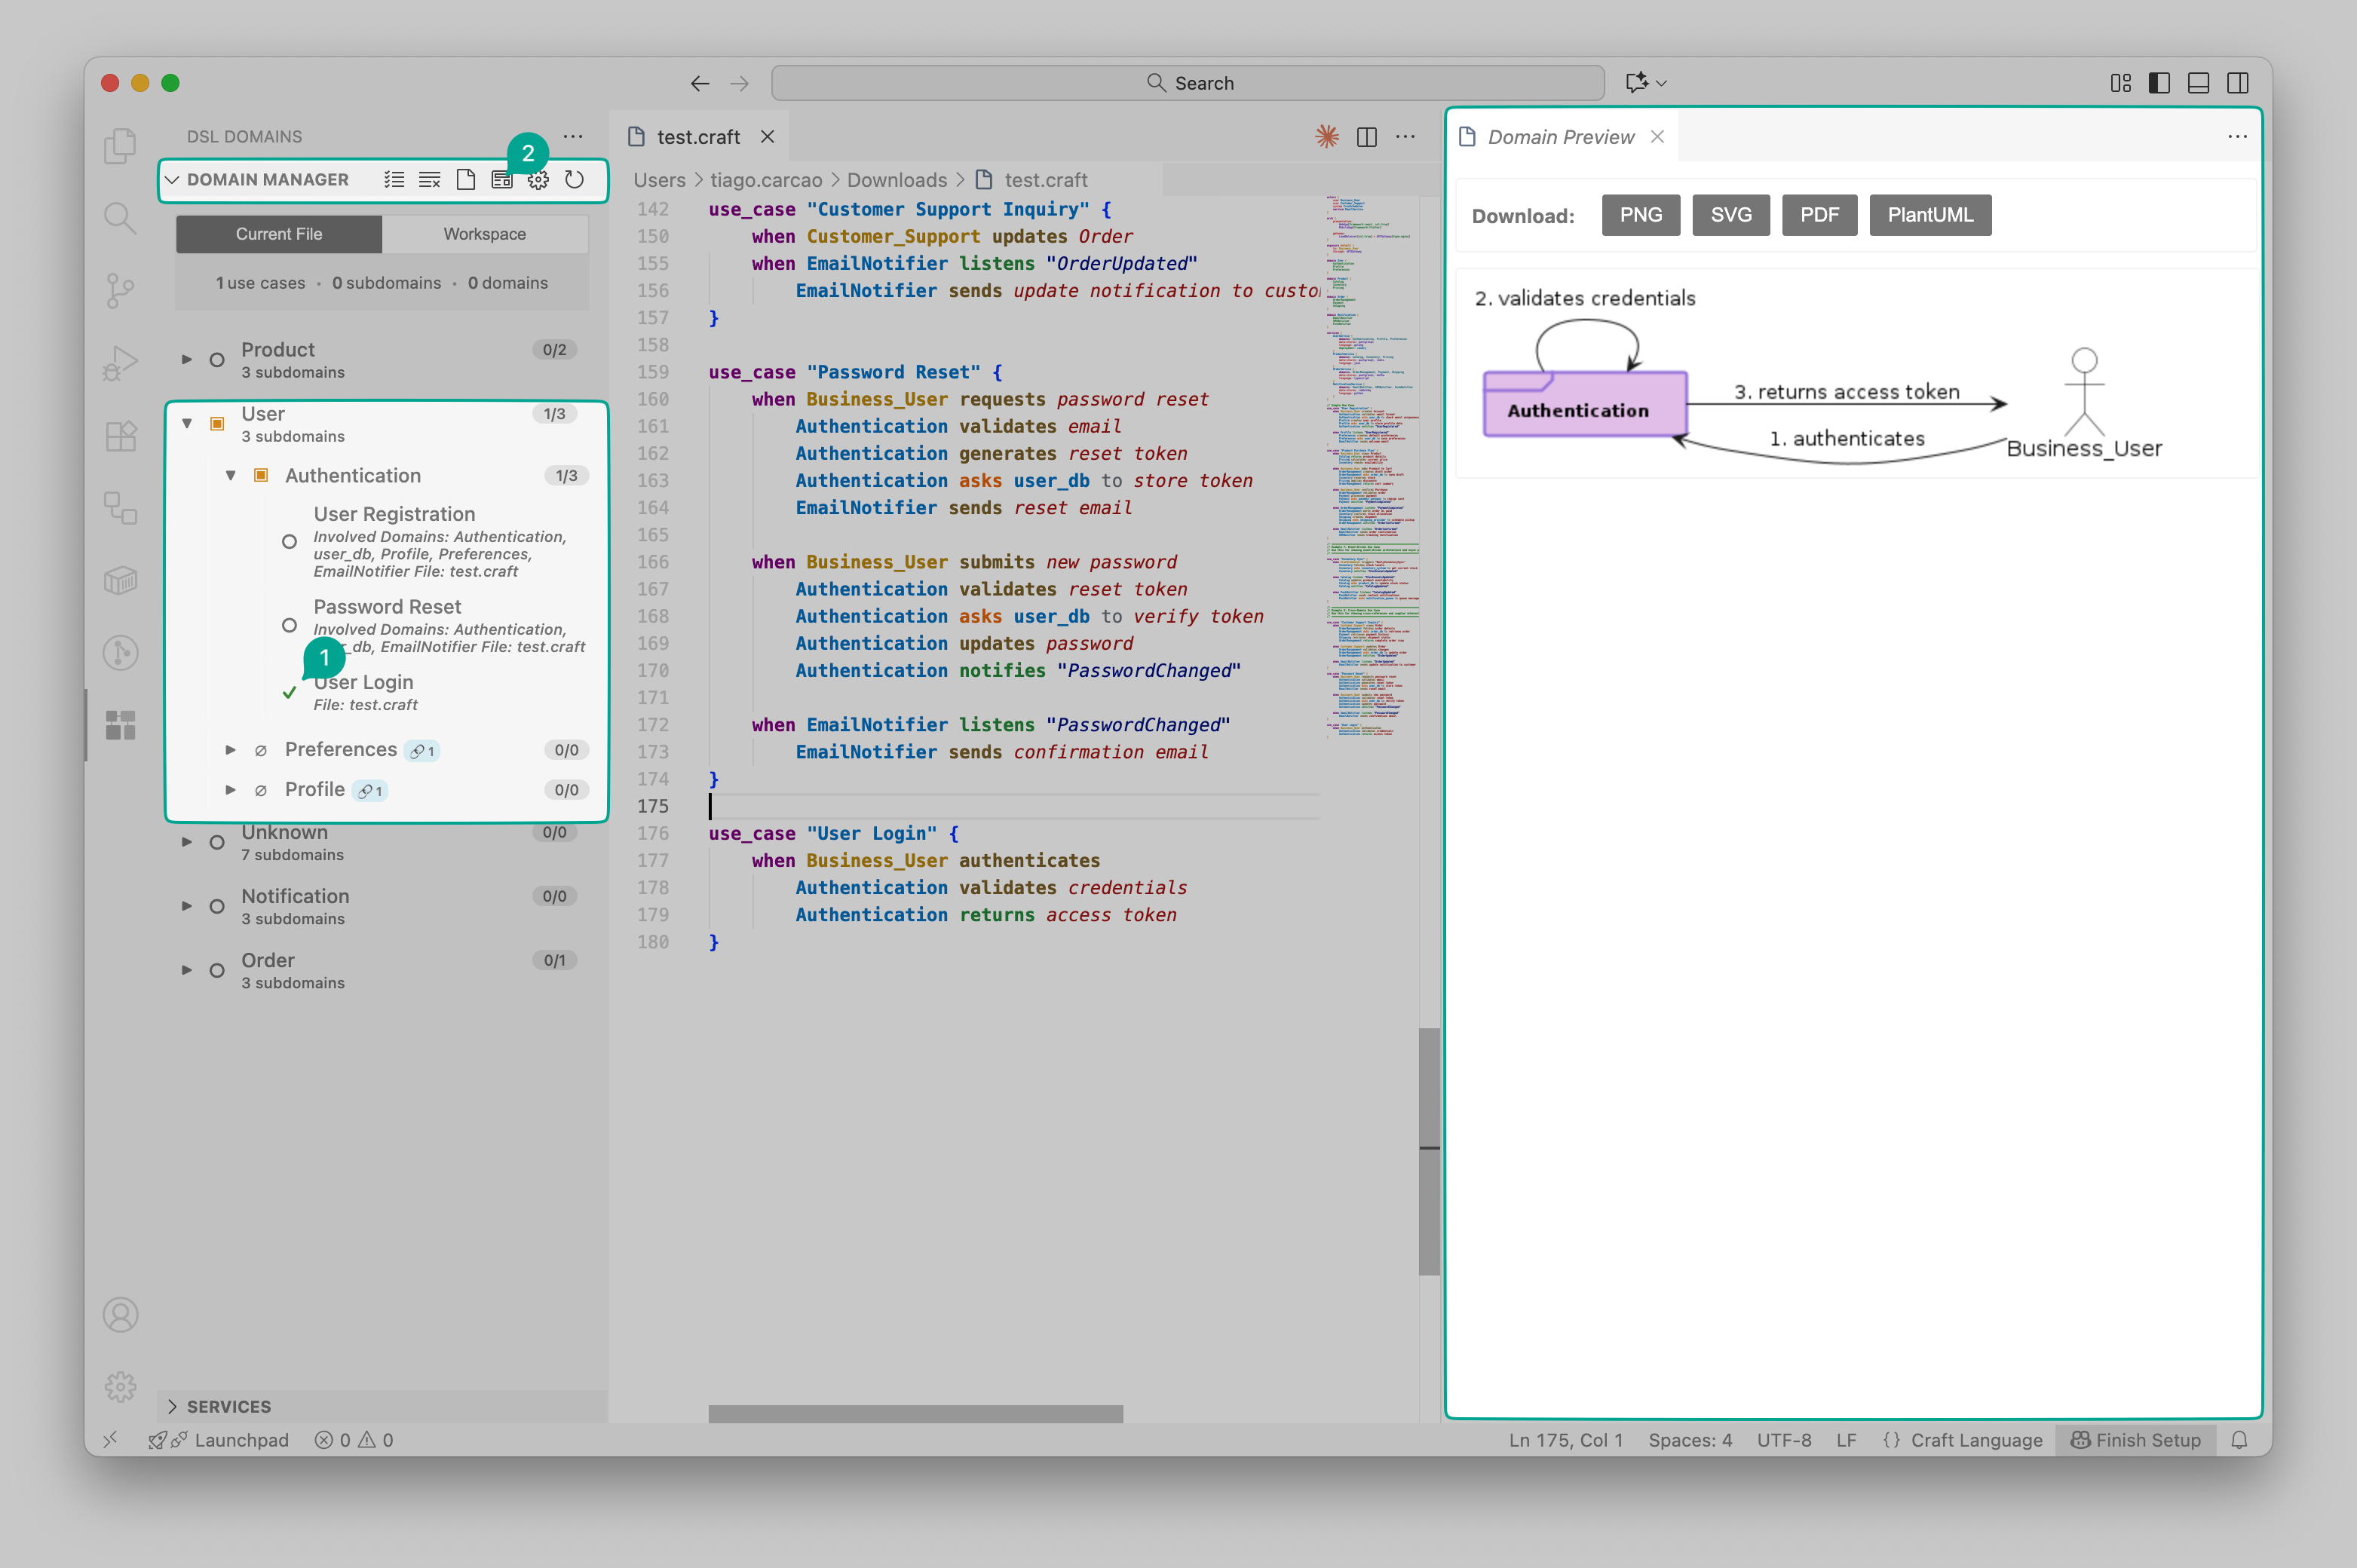The height and width of the screenshot is (1568, 2357).
Task: Expand the Notification domain arrow
Action: (x=187, y=907)
